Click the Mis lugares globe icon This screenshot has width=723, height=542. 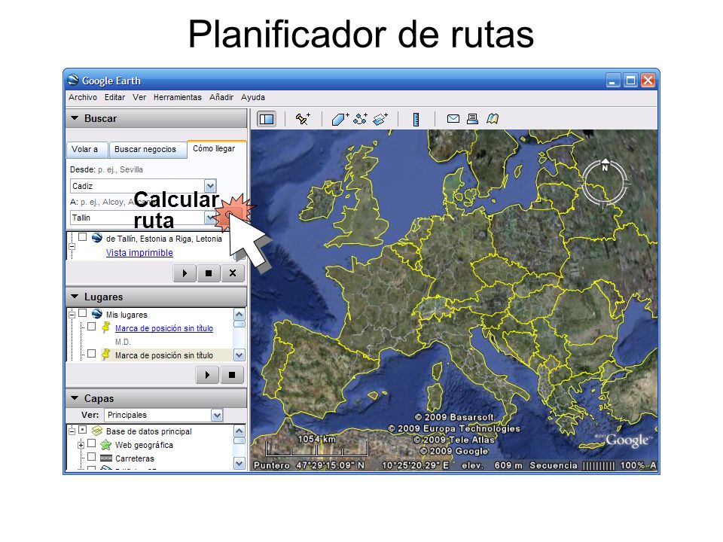click(97, 314)
